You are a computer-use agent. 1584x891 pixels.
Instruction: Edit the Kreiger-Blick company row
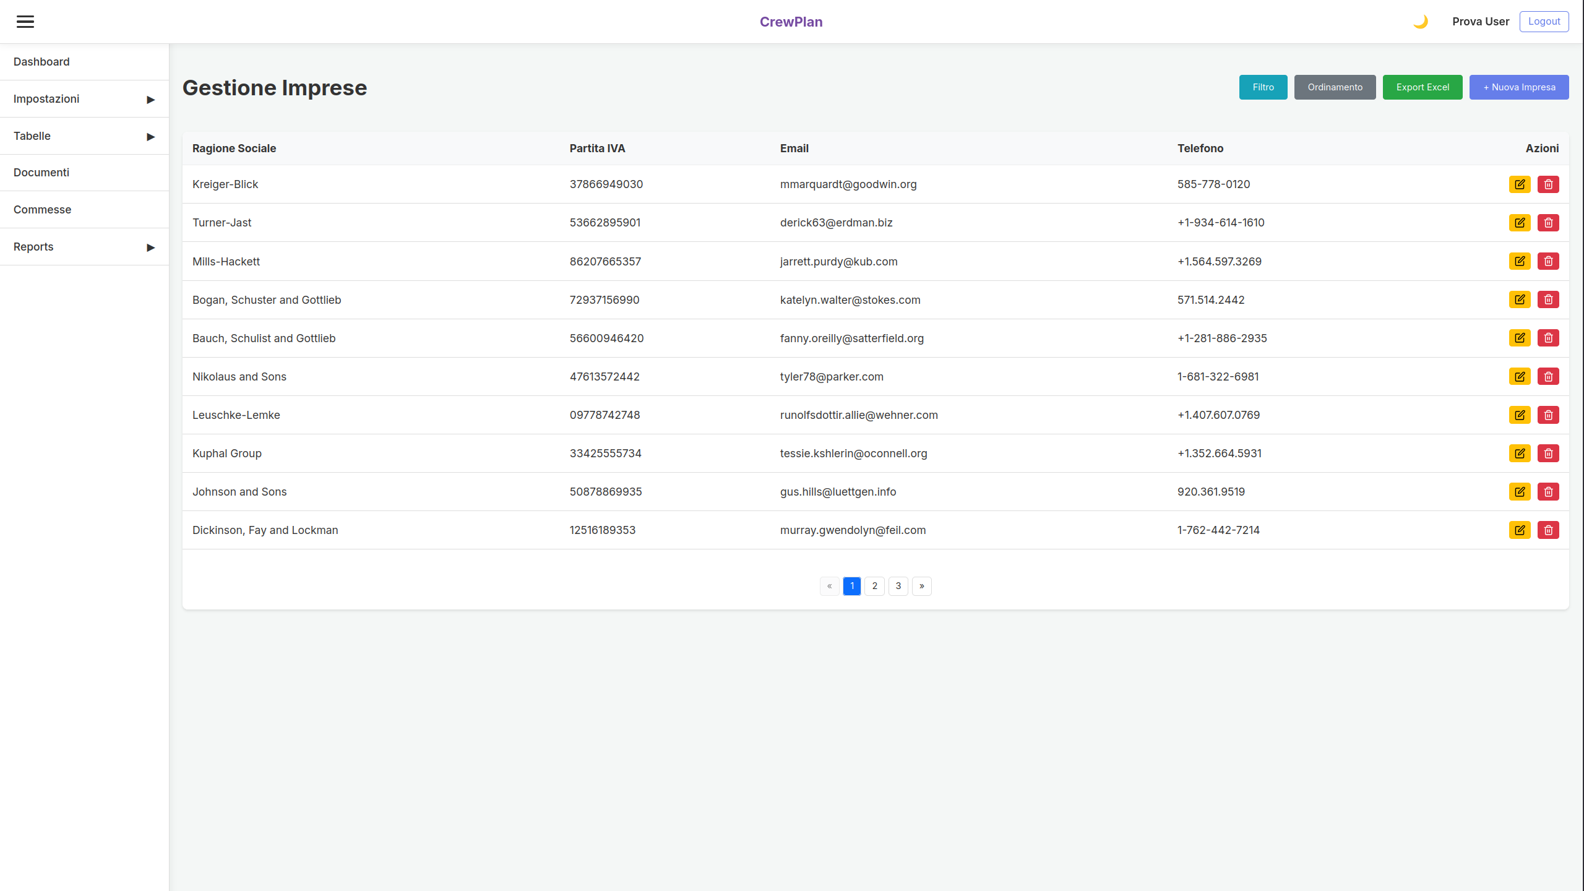(1520, 184)
